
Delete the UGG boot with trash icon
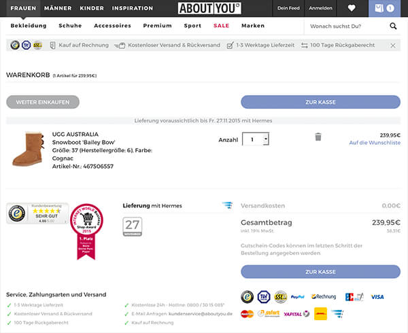click(x=318, y=137)
